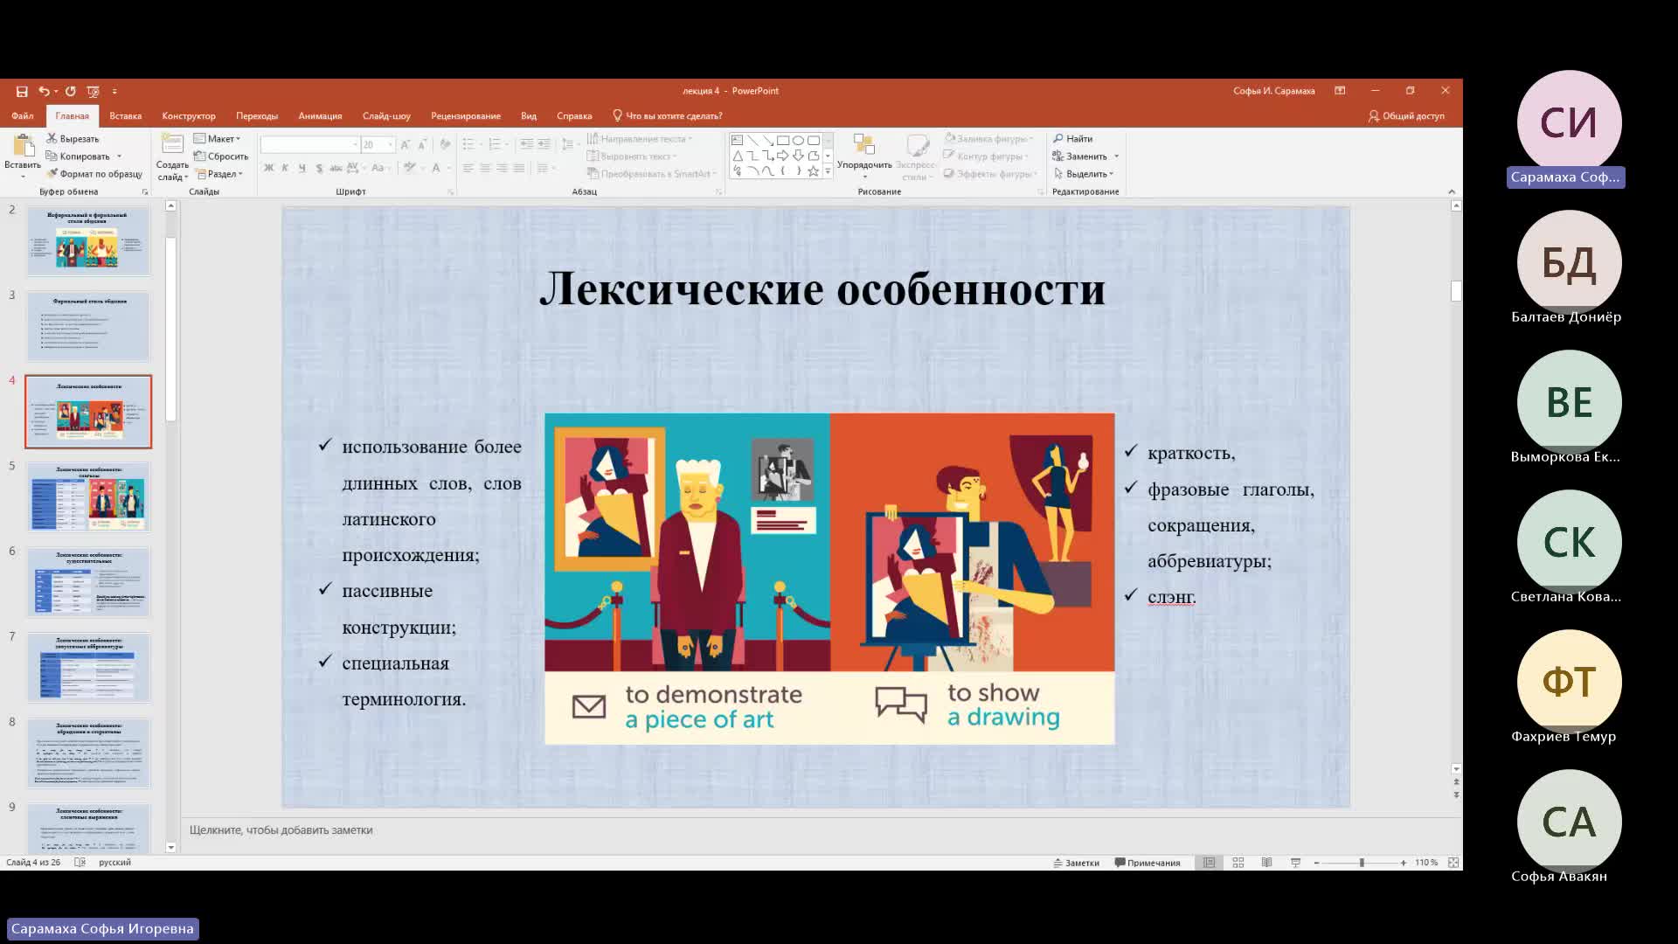Click the Упорядочить arrange icon
The height and width of the screenshot is (944, 1678).
pos(864,145)
